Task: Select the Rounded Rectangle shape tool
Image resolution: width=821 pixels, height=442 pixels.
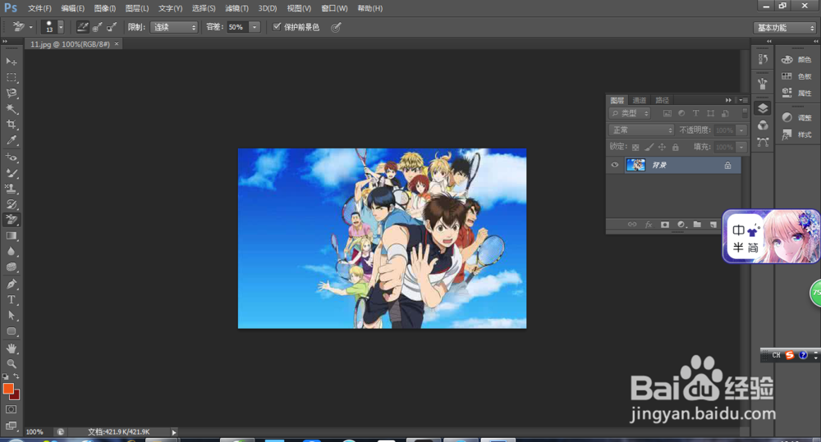Action: [x=11, y=331]
